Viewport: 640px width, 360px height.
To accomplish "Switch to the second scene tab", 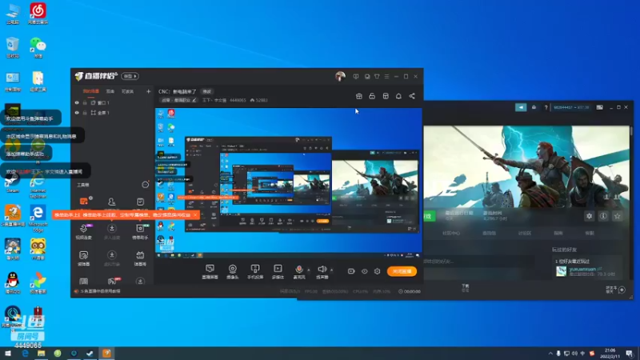I will [x=110, y=91].
